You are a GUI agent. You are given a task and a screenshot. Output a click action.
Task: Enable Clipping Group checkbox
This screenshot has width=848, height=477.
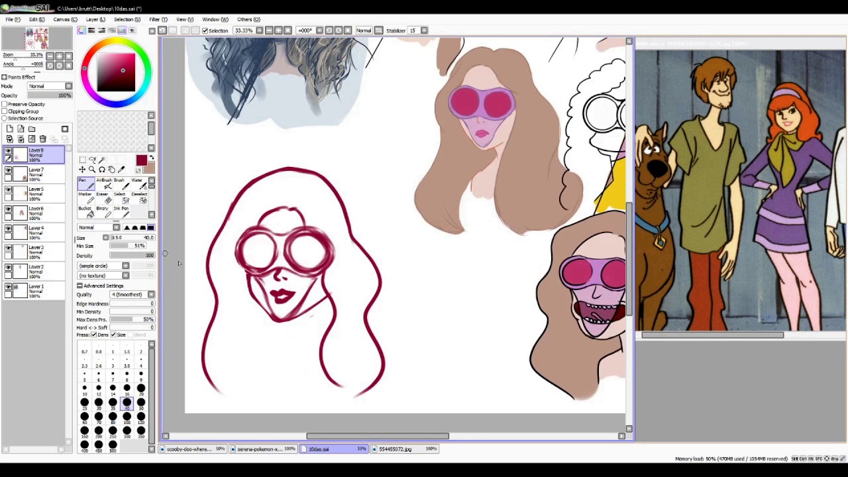click(x=5, y=111)
